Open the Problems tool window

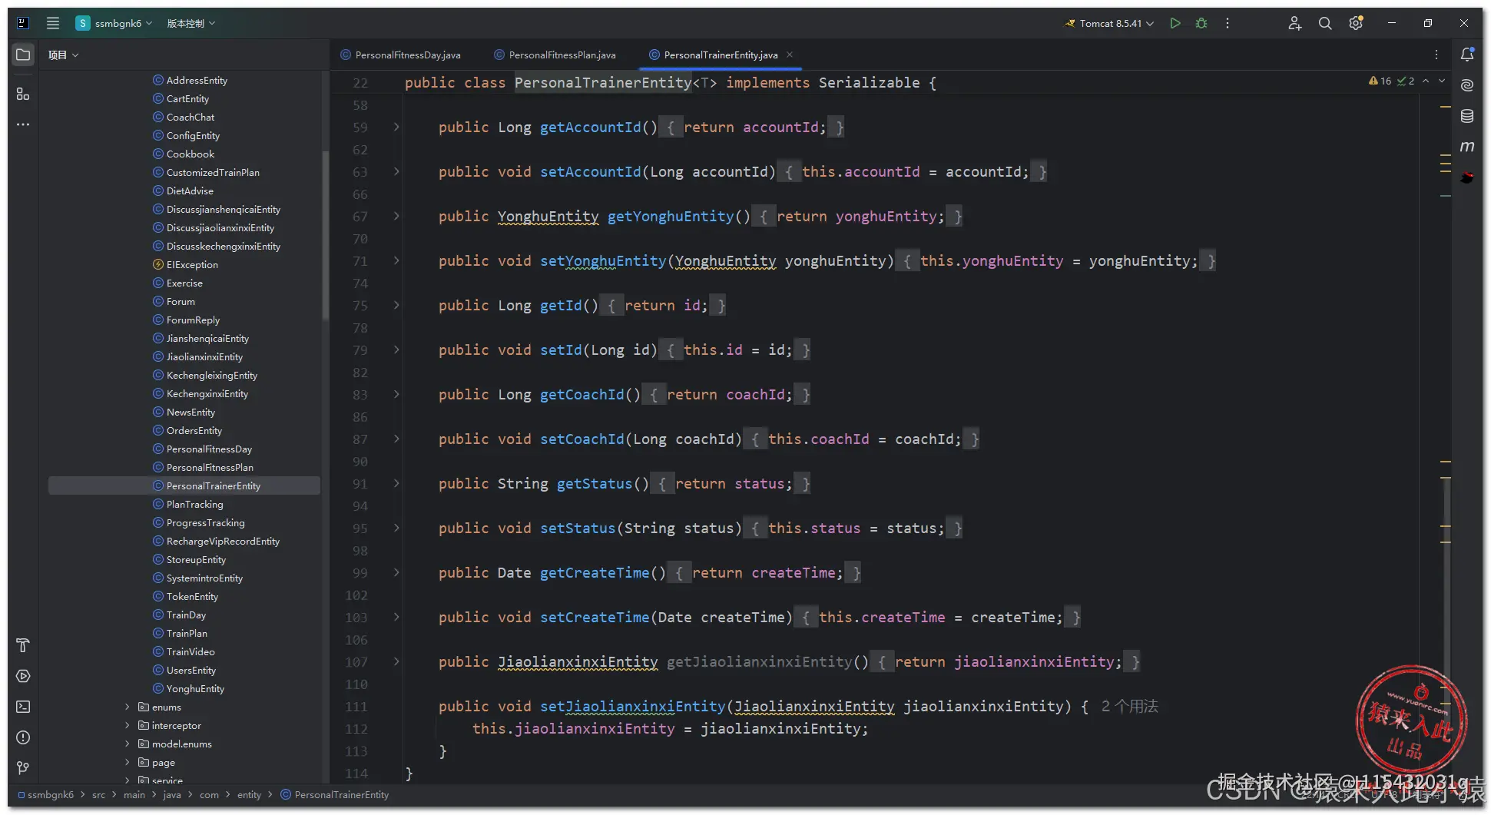tap(23, 737)
